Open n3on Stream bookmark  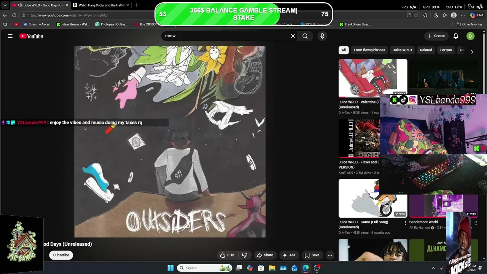point(73,24)
